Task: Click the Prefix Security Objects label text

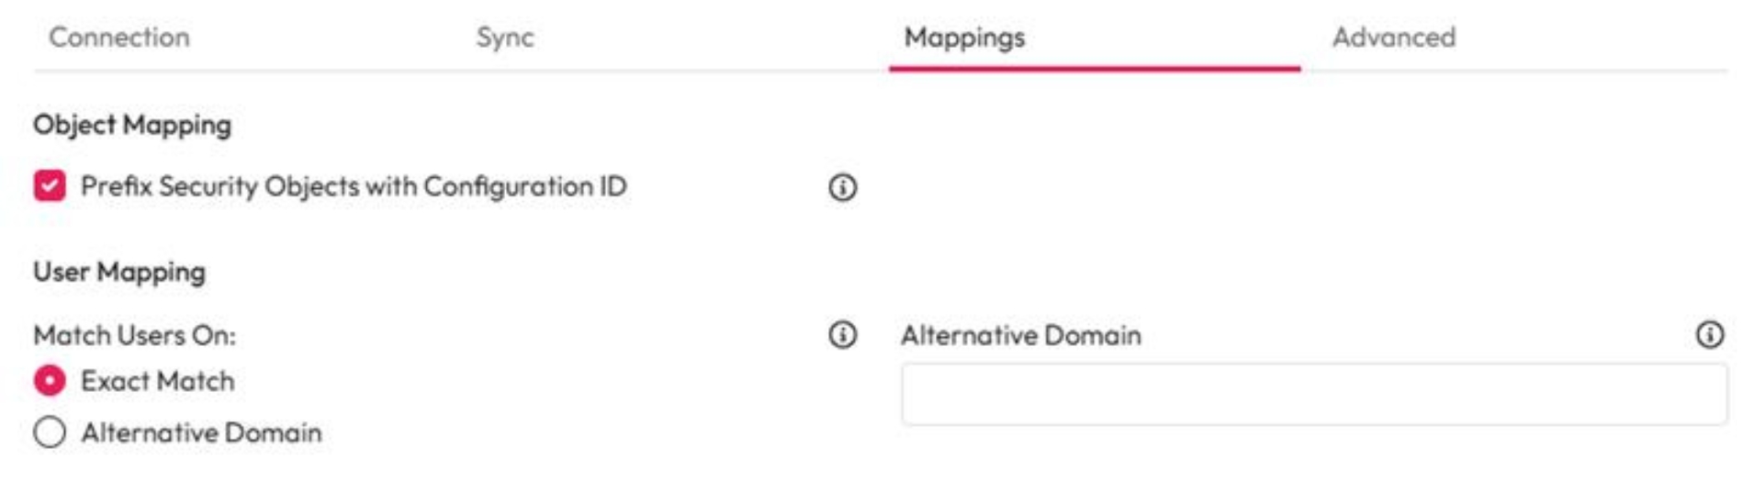Action: (354, 186)
